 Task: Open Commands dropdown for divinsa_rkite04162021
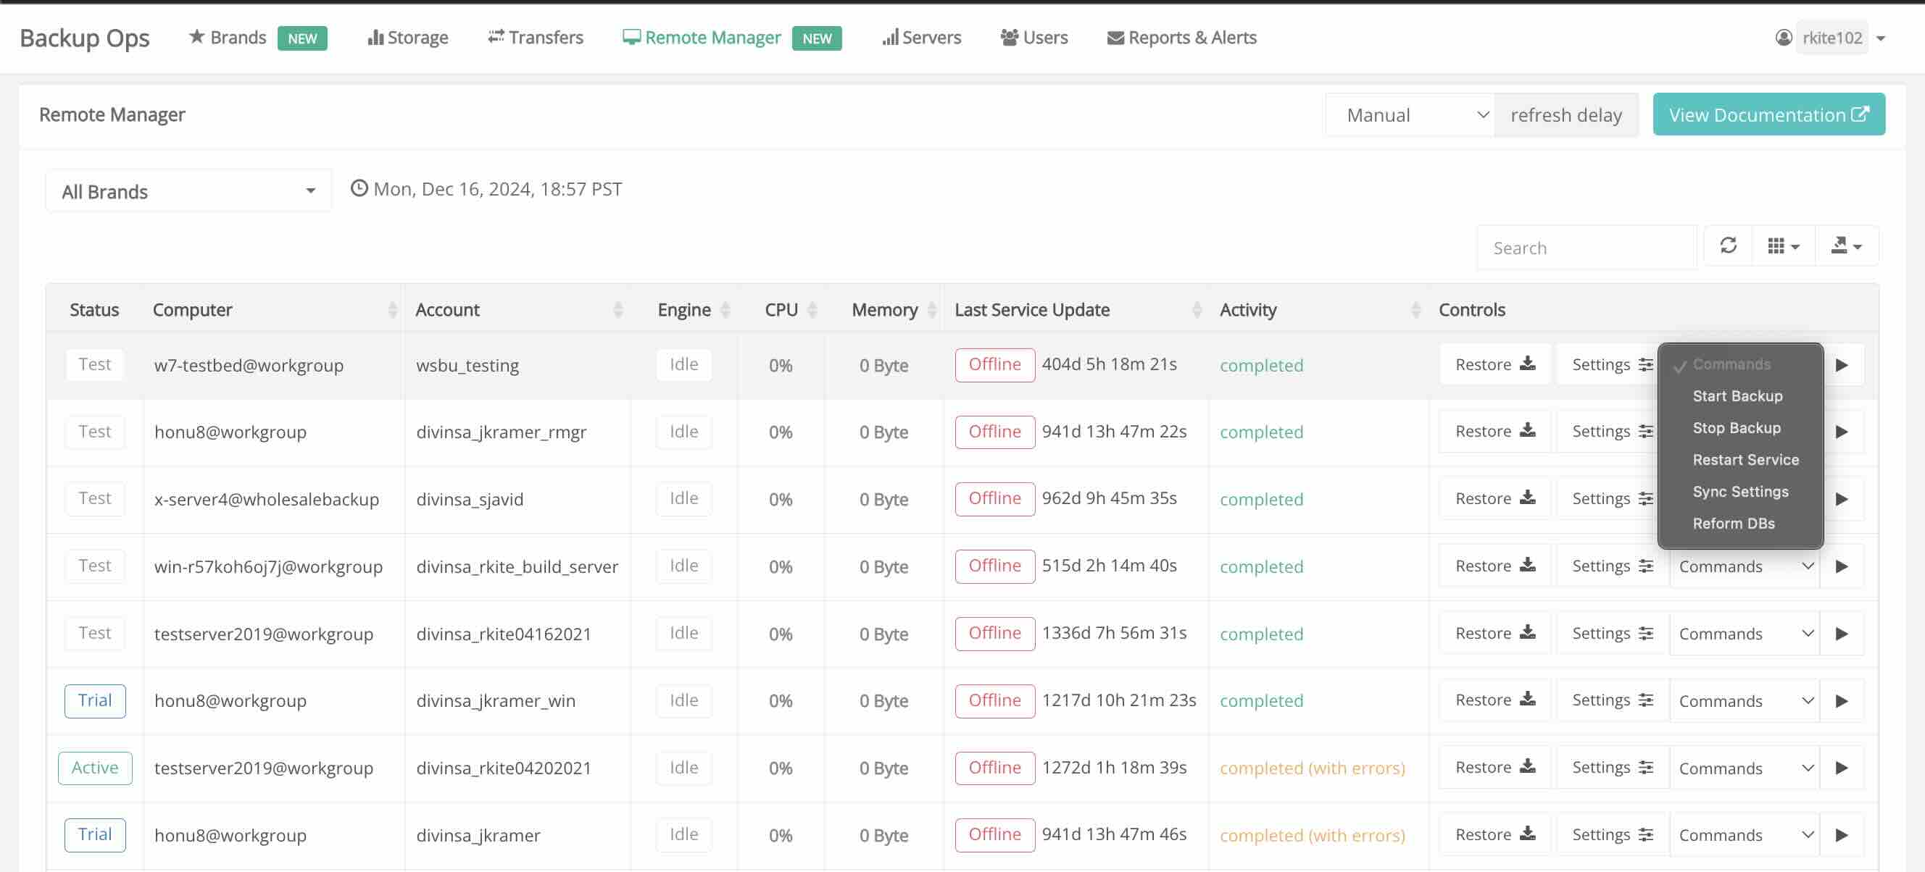(x=1745, y=634)
